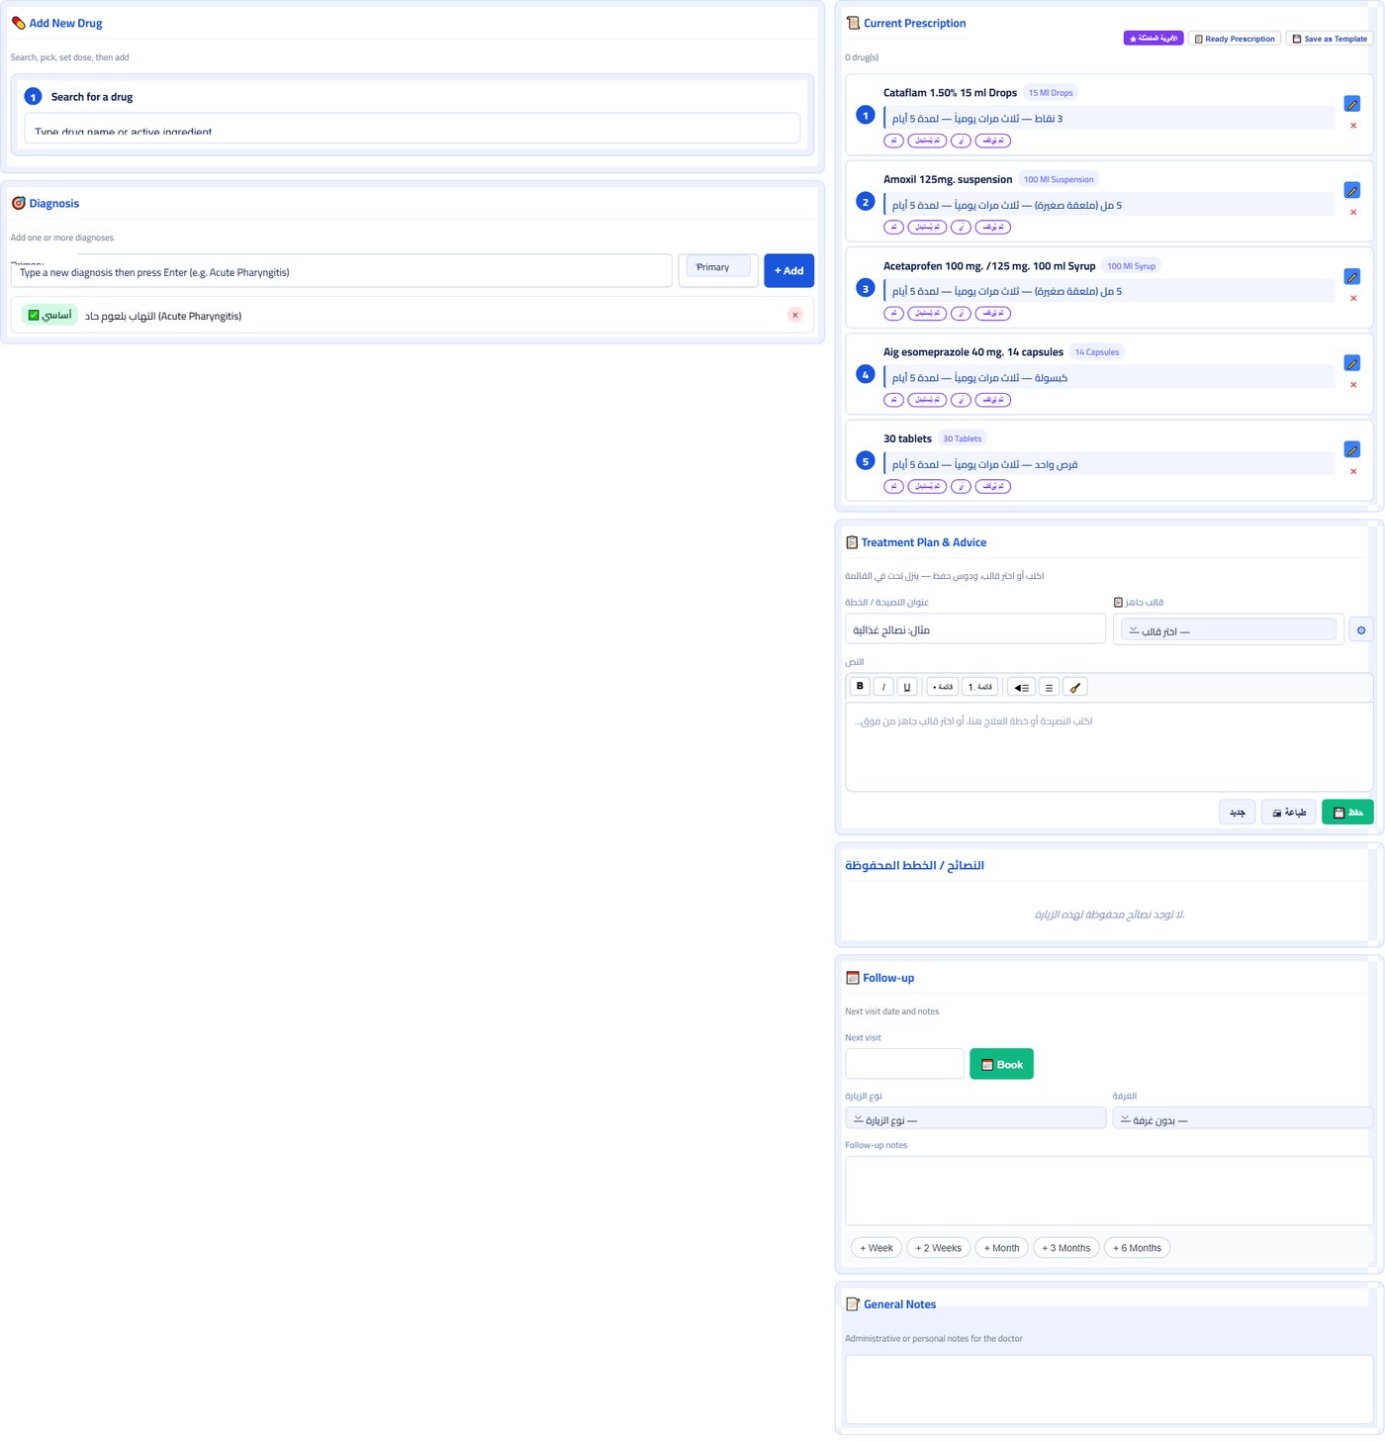Click the 15 Ml Drops tag
This screenshot has width=1385, height=1442.
[x=1051, y=93]
